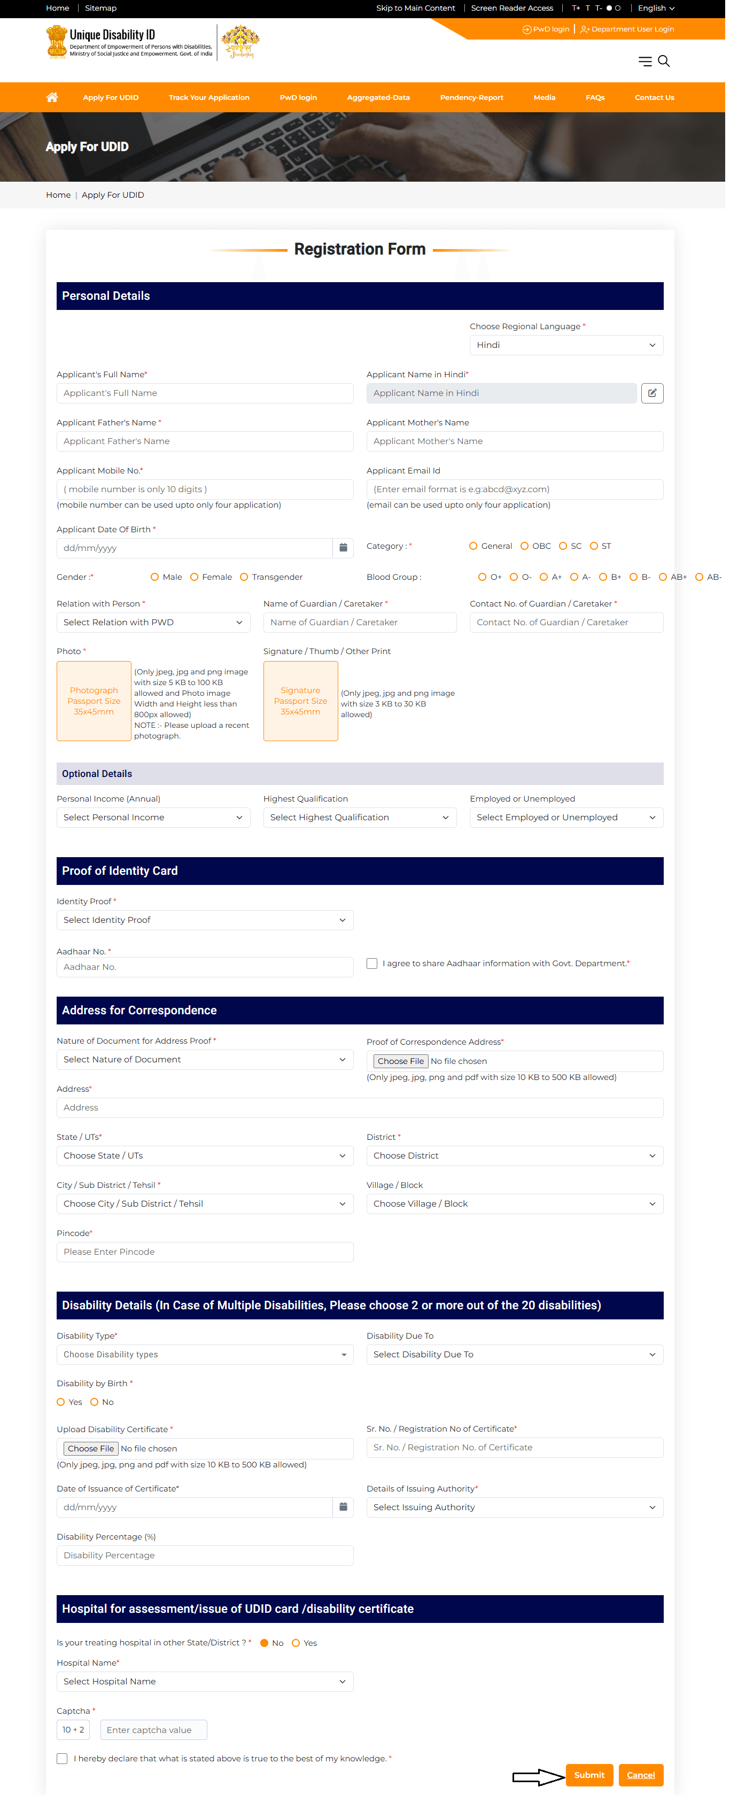Tick agree to share Aadhaar information checkbox
Viewport: 730px width, 1795px height.
[x=372, y=963]
